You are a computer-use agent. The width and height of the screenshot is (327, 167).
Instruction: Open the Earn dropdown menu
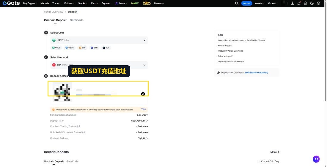(x=95, y=3)
